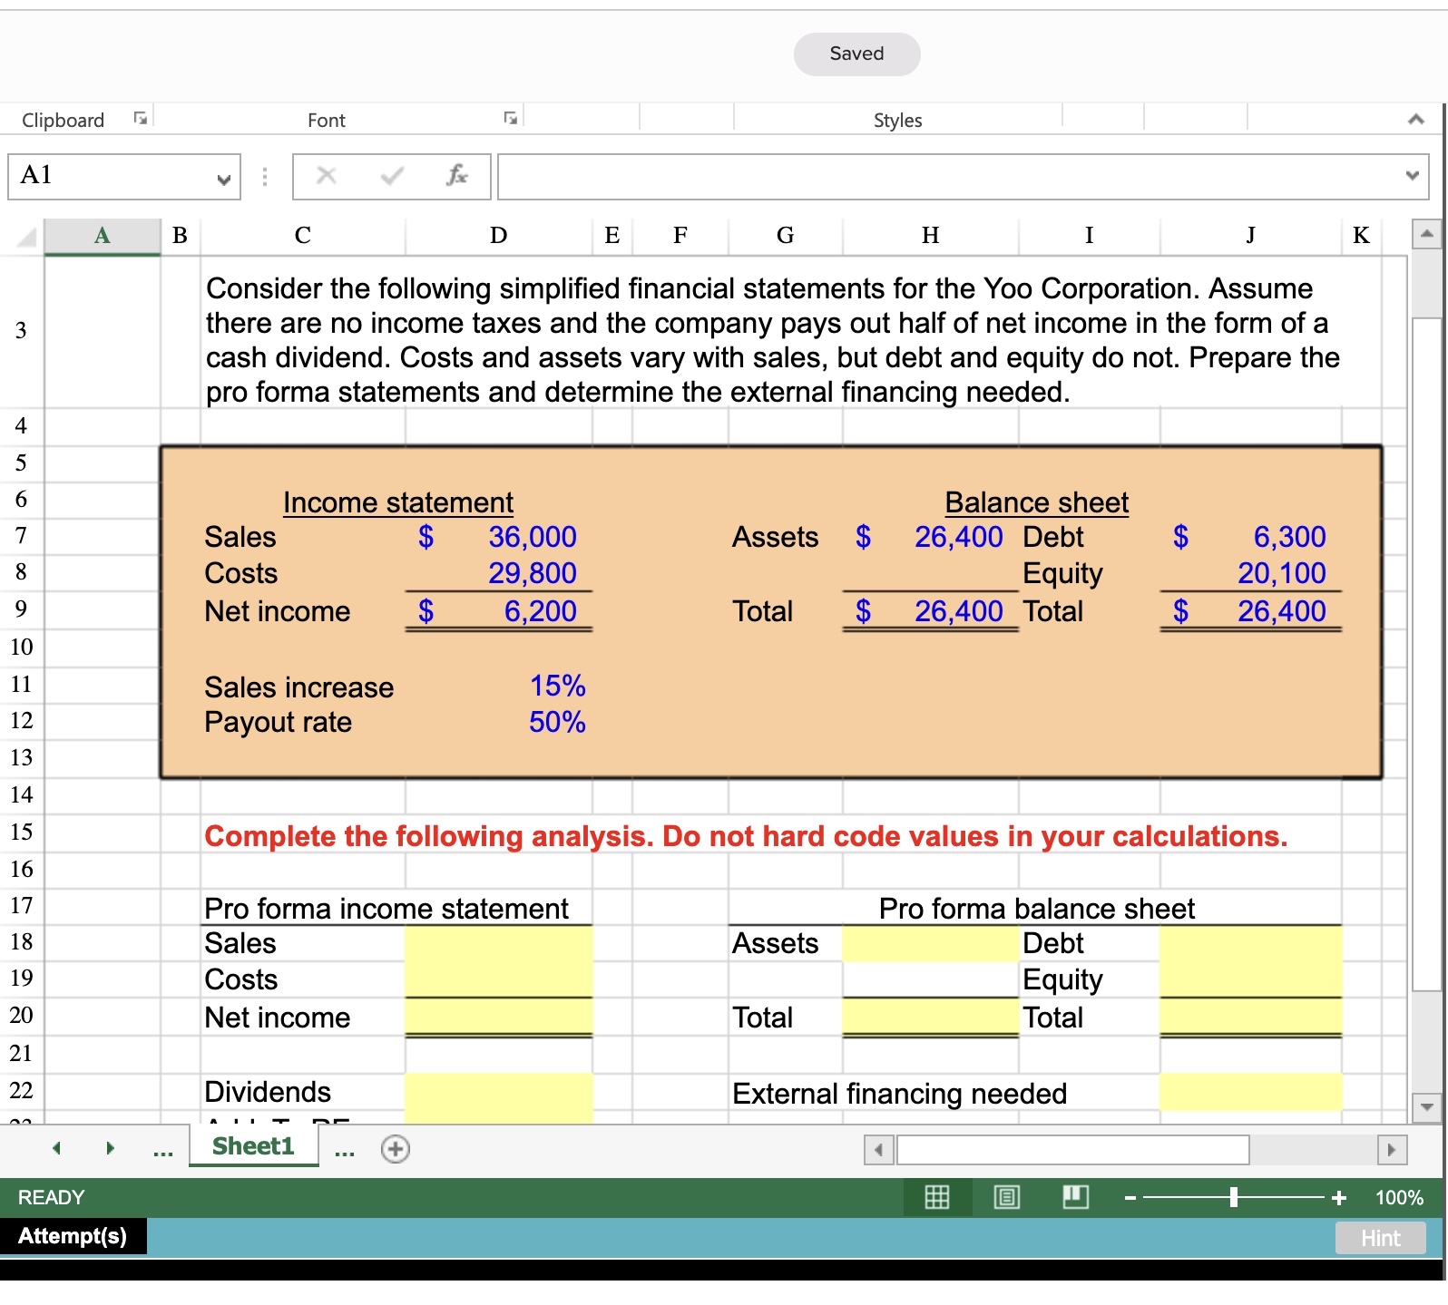Select column A header

(103, 236)
